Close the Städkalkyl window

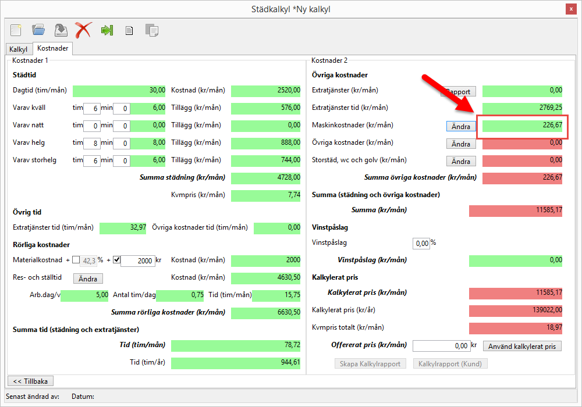click(x=570, y=9)
